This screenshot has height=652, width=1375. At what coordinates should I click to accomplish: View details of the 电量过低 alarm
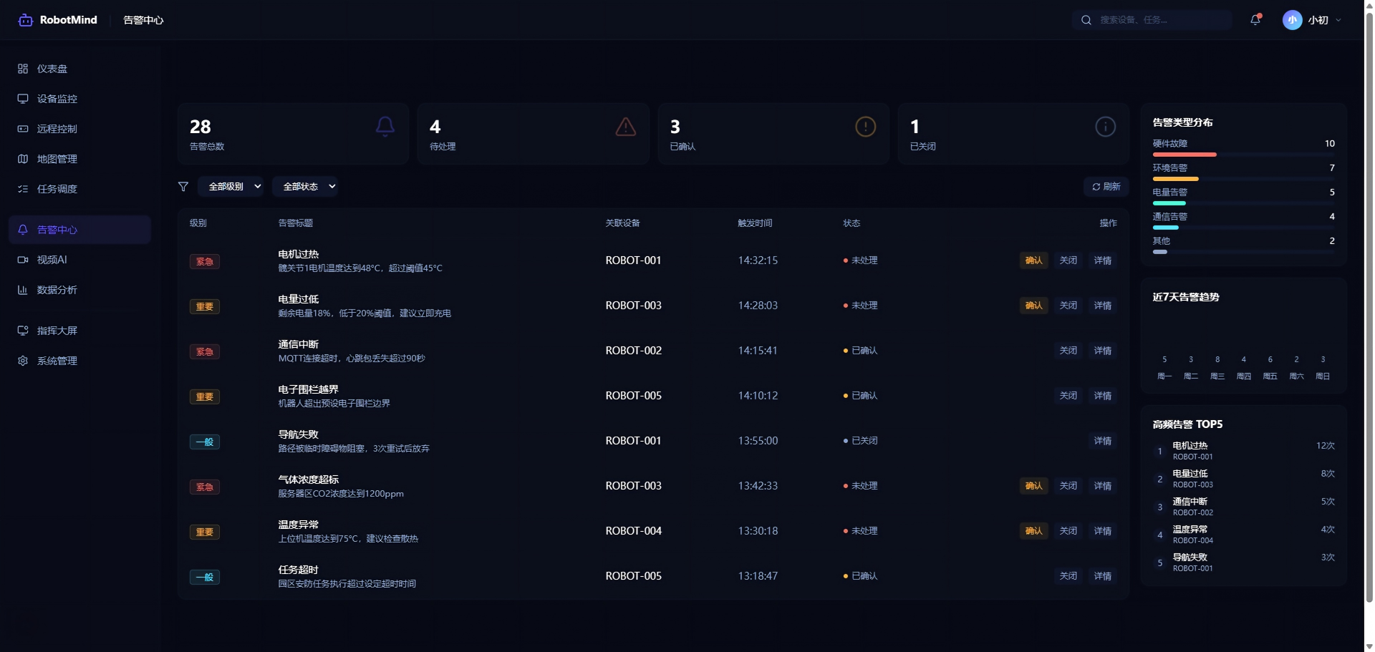pyautogui.click(x=1103, y=306)
